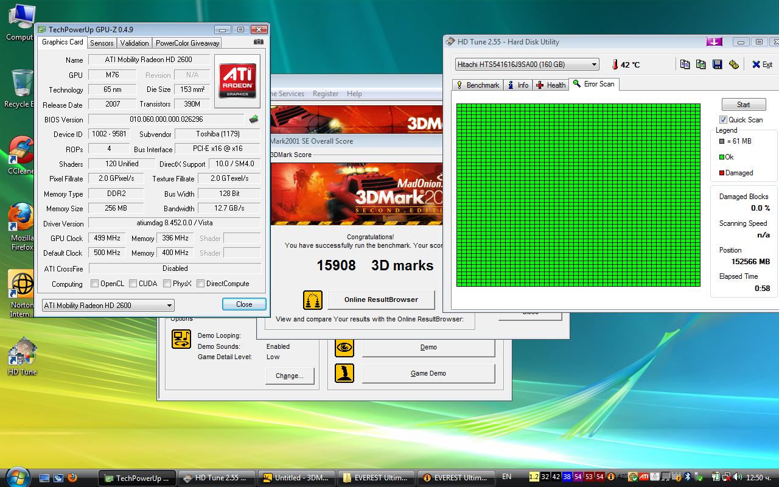Open the Register menu in 3DMark
The width and height of the screenshot is (779, 487).
tap(326, 94)
